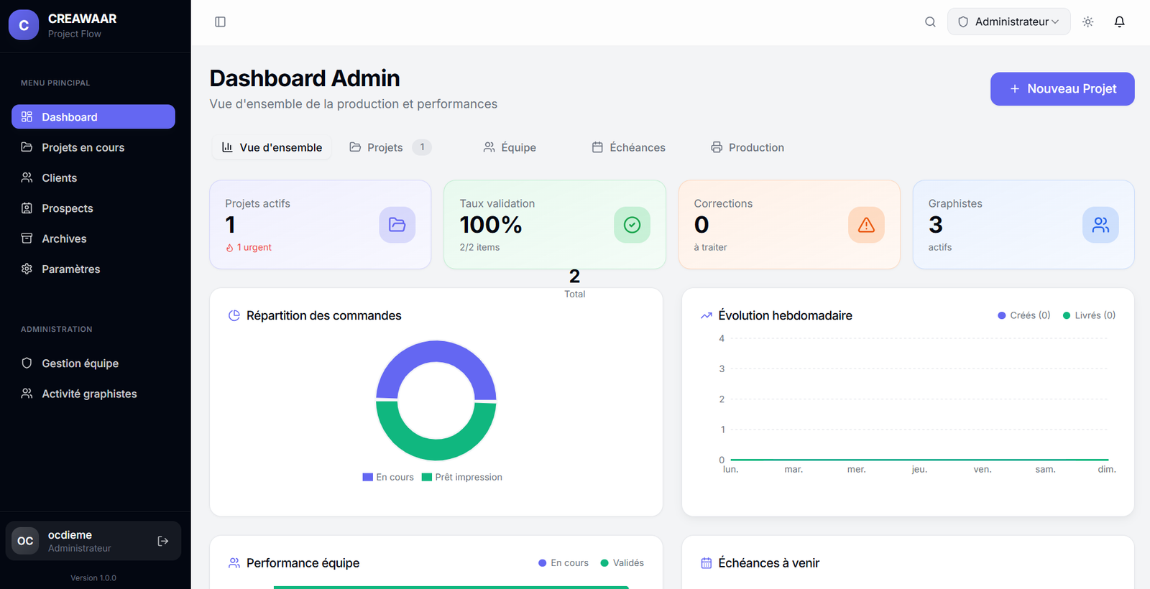Screen dimensions: 1150x589
Task: Click the En cours legend color swatch under donut
Action: 367,477
